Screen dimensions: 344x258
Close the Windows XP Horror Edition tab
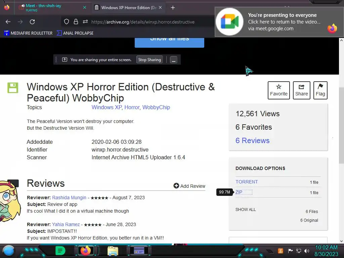[x=160, y=7]
